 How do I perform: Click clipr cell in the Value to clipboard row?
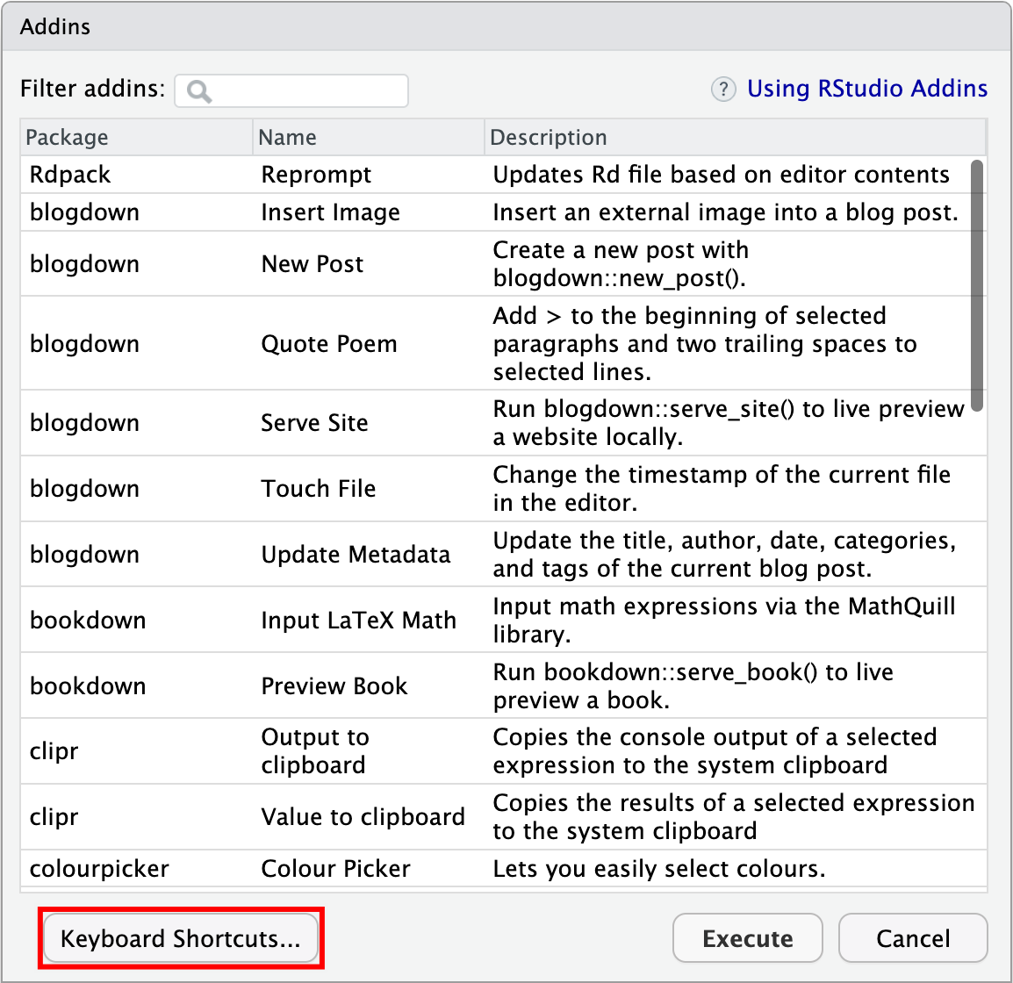tap(54, 817)
